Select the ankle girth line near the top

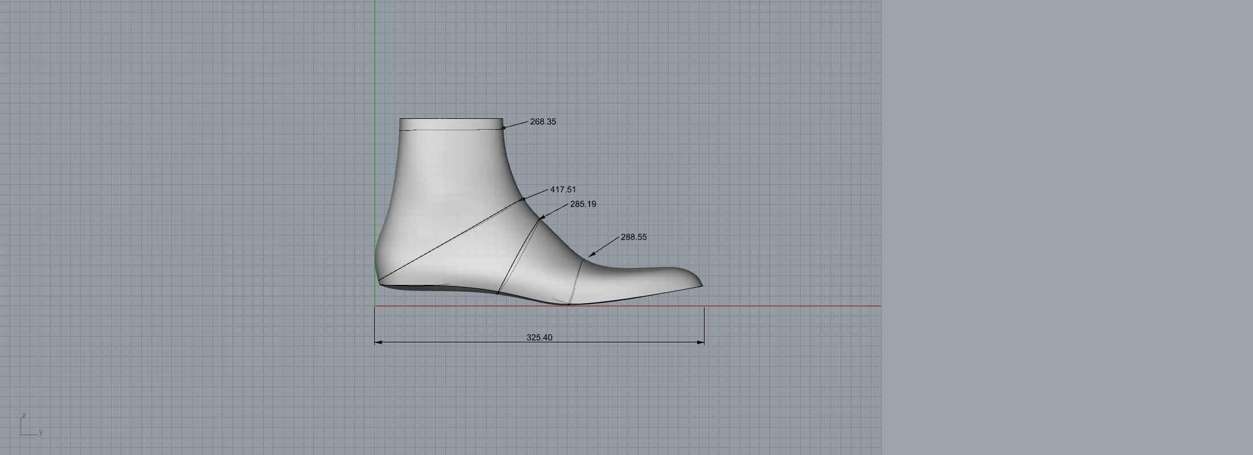click(x=451, y=130)
